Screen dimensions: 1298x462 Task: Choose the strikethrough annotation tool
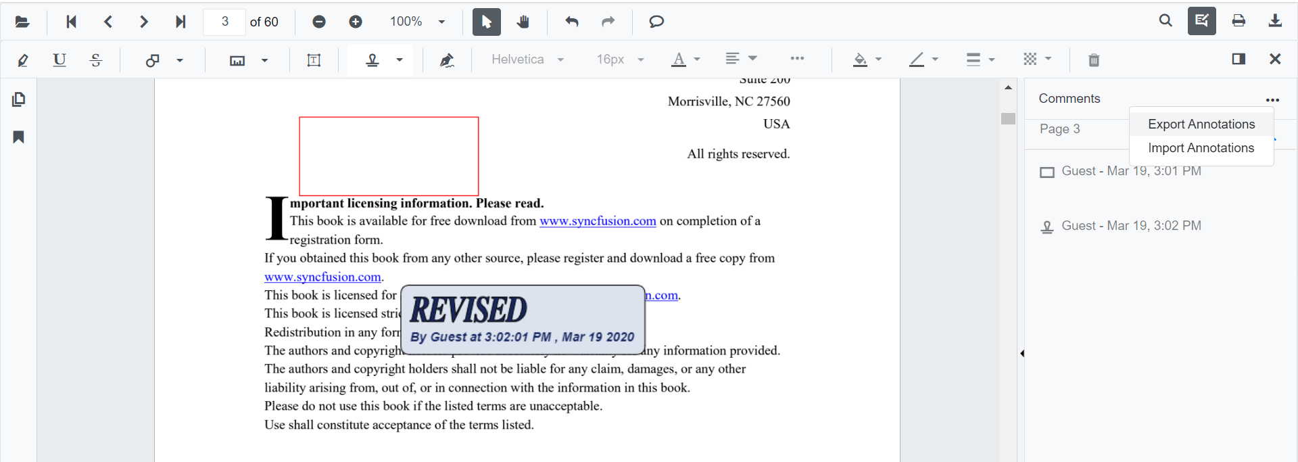coord(96,60)
